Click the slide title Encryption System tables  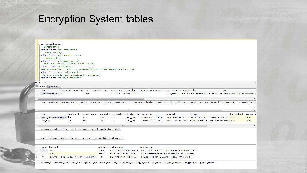[95, 19]
